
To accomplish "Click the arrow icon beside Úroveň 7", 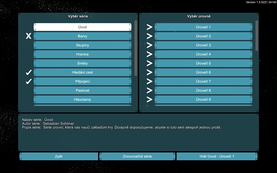I will 149,81.
